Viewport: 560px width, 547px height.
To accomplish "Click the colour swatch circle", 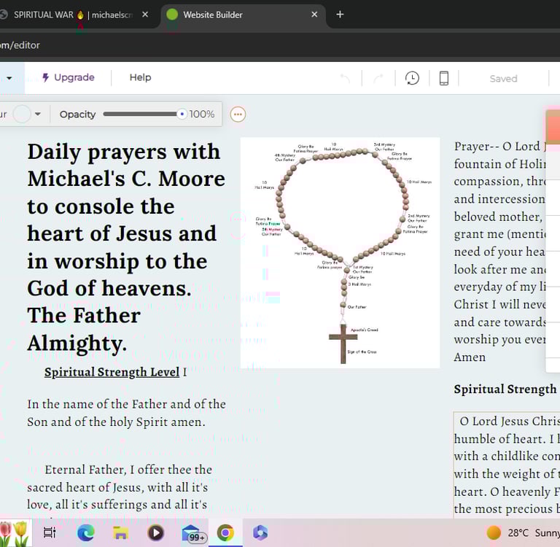I will click(x=22, y=115).
